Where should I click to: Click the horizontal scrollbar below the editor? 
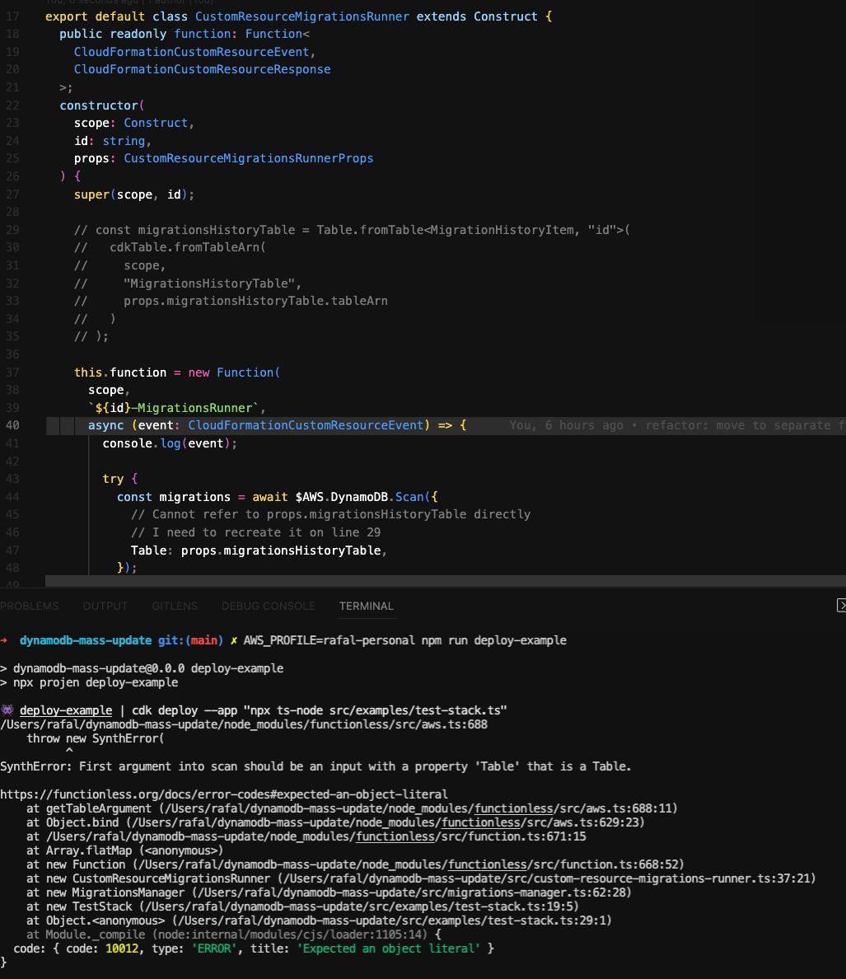tap(446, 581)
